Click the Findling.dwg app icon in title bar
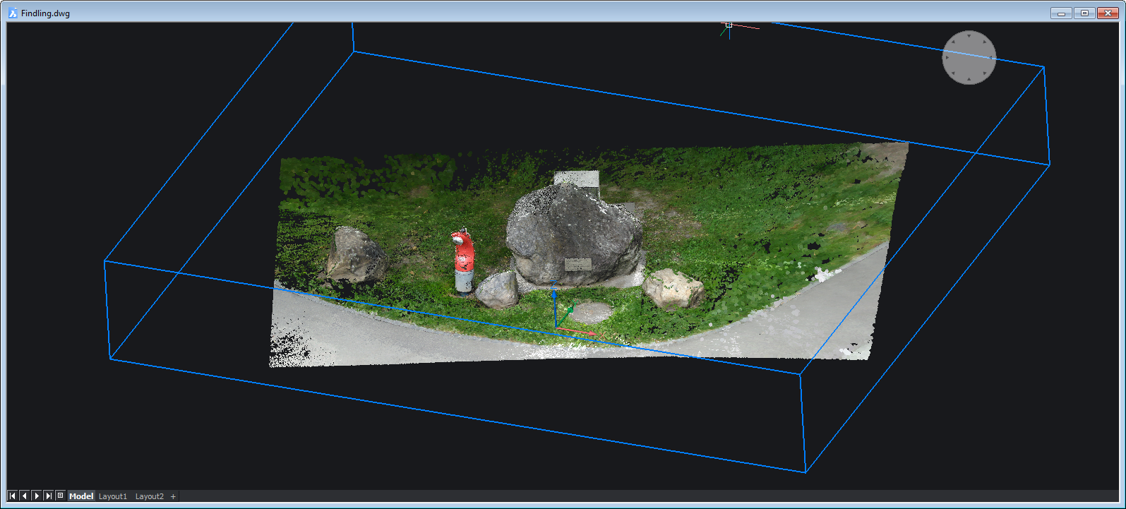The image size is (1126, 509). tap(13, 13)
